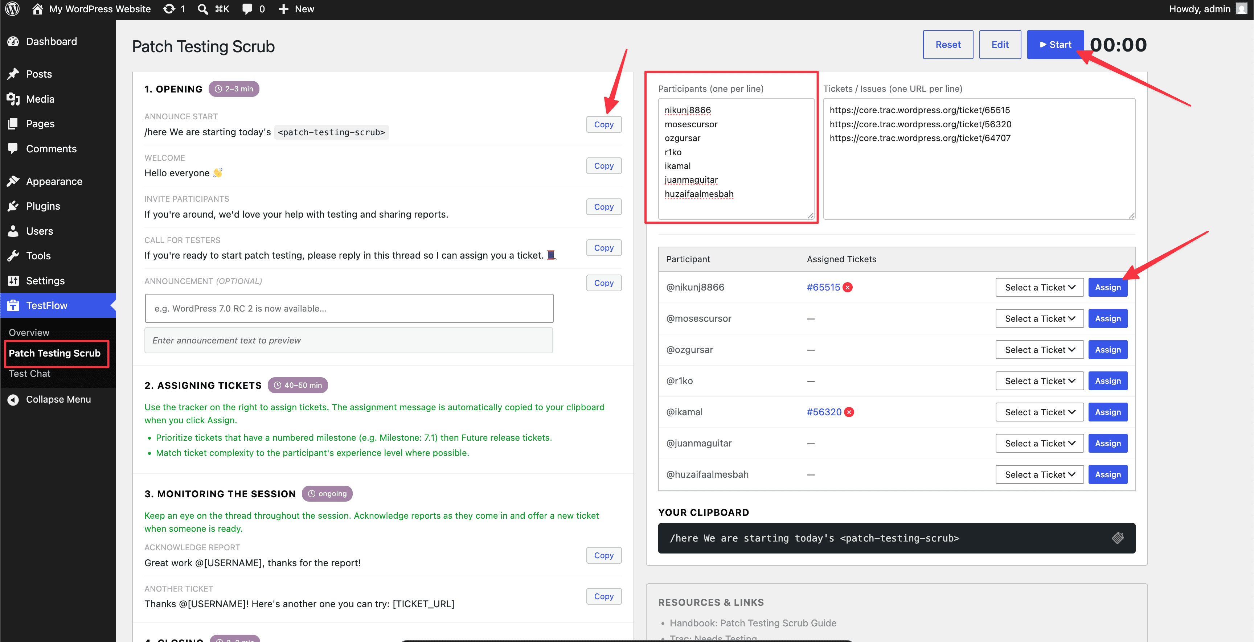1254x642 pixels.
Task: Click the plus icon next to New
Action: [x=283, y=9]
